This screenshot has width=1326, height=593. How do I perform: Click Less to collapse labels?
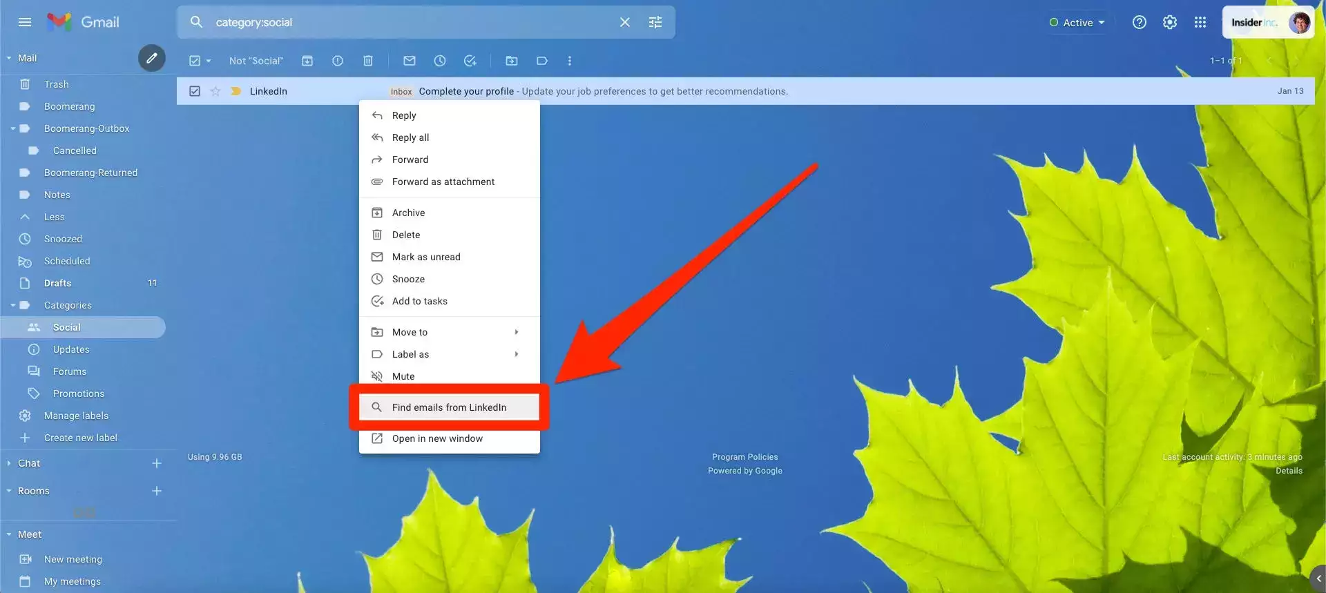55,217
